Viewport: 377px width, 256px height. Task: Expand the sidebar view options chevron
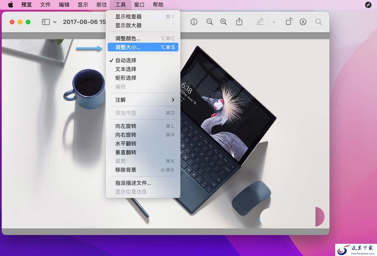(x=55, y=22)
